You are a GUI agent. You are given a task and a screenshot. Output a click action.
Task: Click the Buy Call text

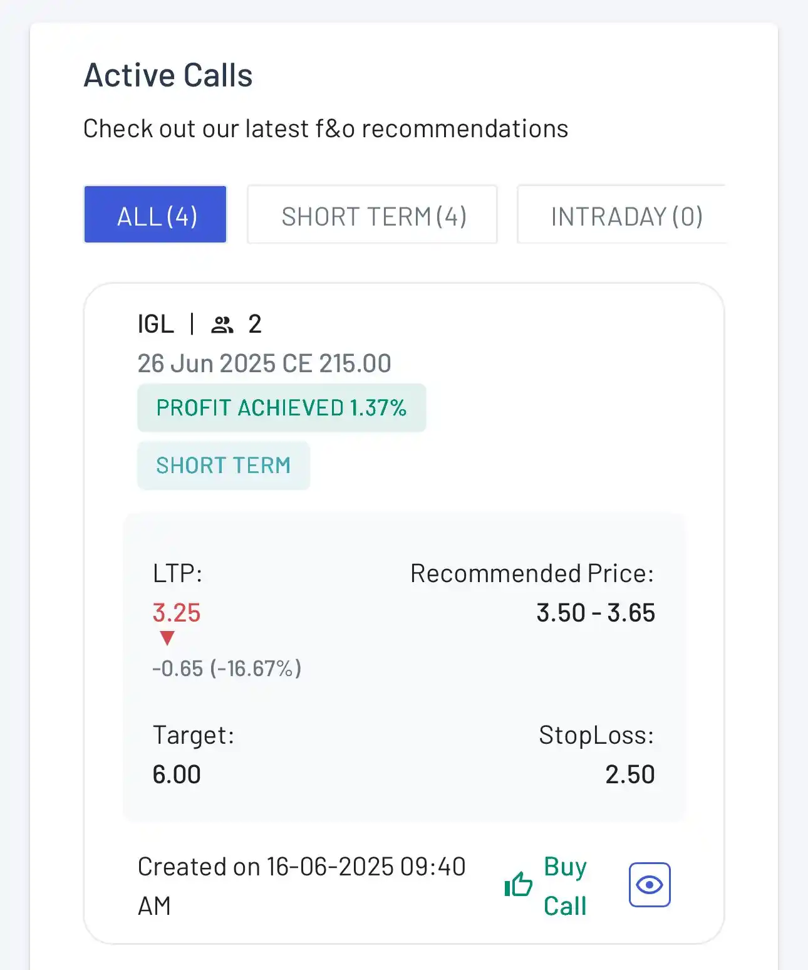(x=565, y=886)
